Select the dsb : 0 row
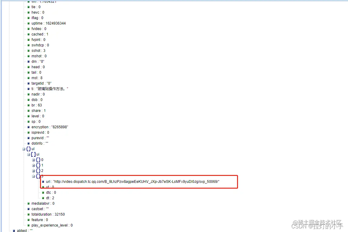Viewport: 348px width, 232px height. [37, 100]
